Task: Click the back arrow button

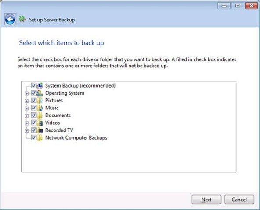Action: (10, 19)
